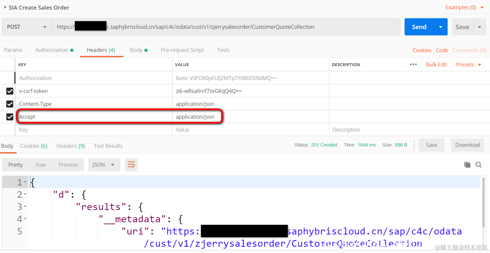Click the empty Value input field
This screenshot has width=490, height=253.
click(x=251, y=130)
